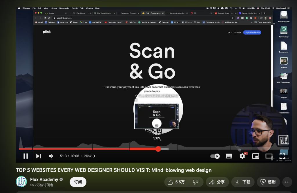Open more actions three-dot menu
The height and width of the screenshot is (193, 297).
pos(287,182)
